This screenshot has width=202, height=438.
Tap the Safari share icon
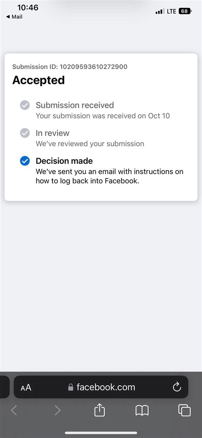pos(99,410)
